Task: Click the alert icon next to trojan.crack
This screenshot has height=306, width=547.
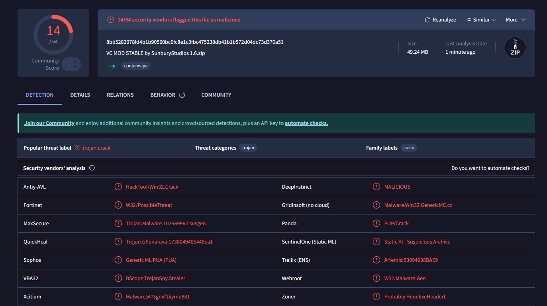Action: (x=78, y=148)
